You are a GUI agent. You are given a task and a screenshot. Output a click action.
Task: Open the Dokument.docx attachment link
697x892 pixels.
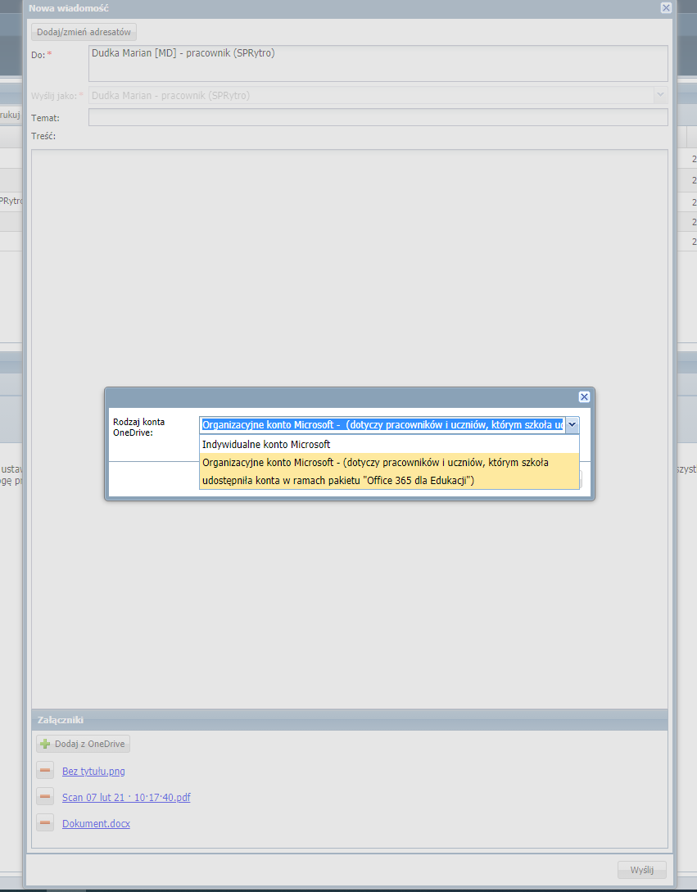tap(96, 823)
